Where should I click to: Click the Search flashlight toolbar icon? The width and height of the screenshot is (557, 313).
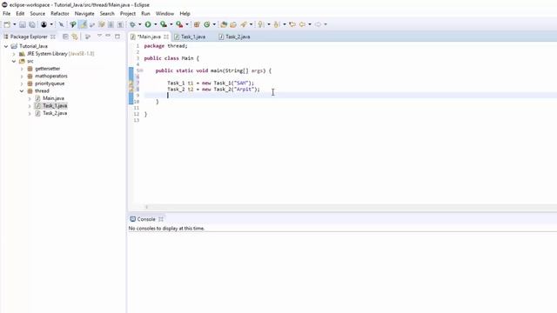tap(244, 24)
